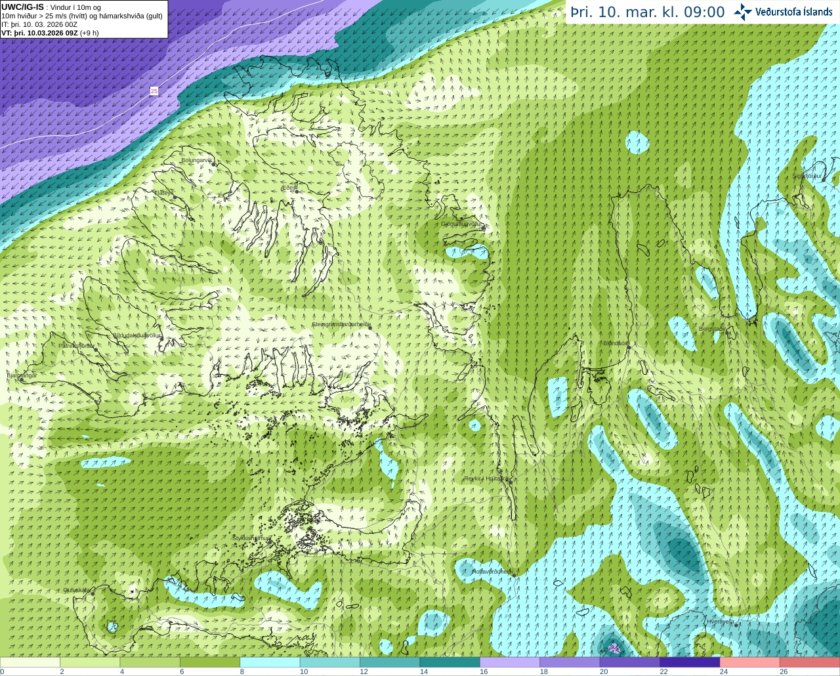Viewport: 840px width, 676px height.
Task: Click the legend scale number 8
Action: coord(242,671)
